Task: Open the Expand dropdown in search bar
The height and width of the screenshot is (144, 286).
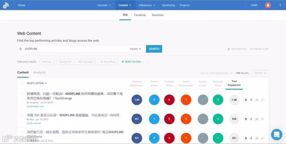Action: pyautogui.click(x=135, y=49)
